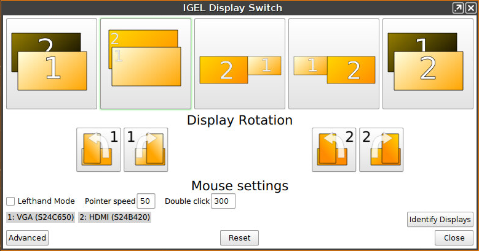Select mirrored layout with display 2 in front
Image resolution: width=479 pixels, height=251 pixels.
pos(428,64)
